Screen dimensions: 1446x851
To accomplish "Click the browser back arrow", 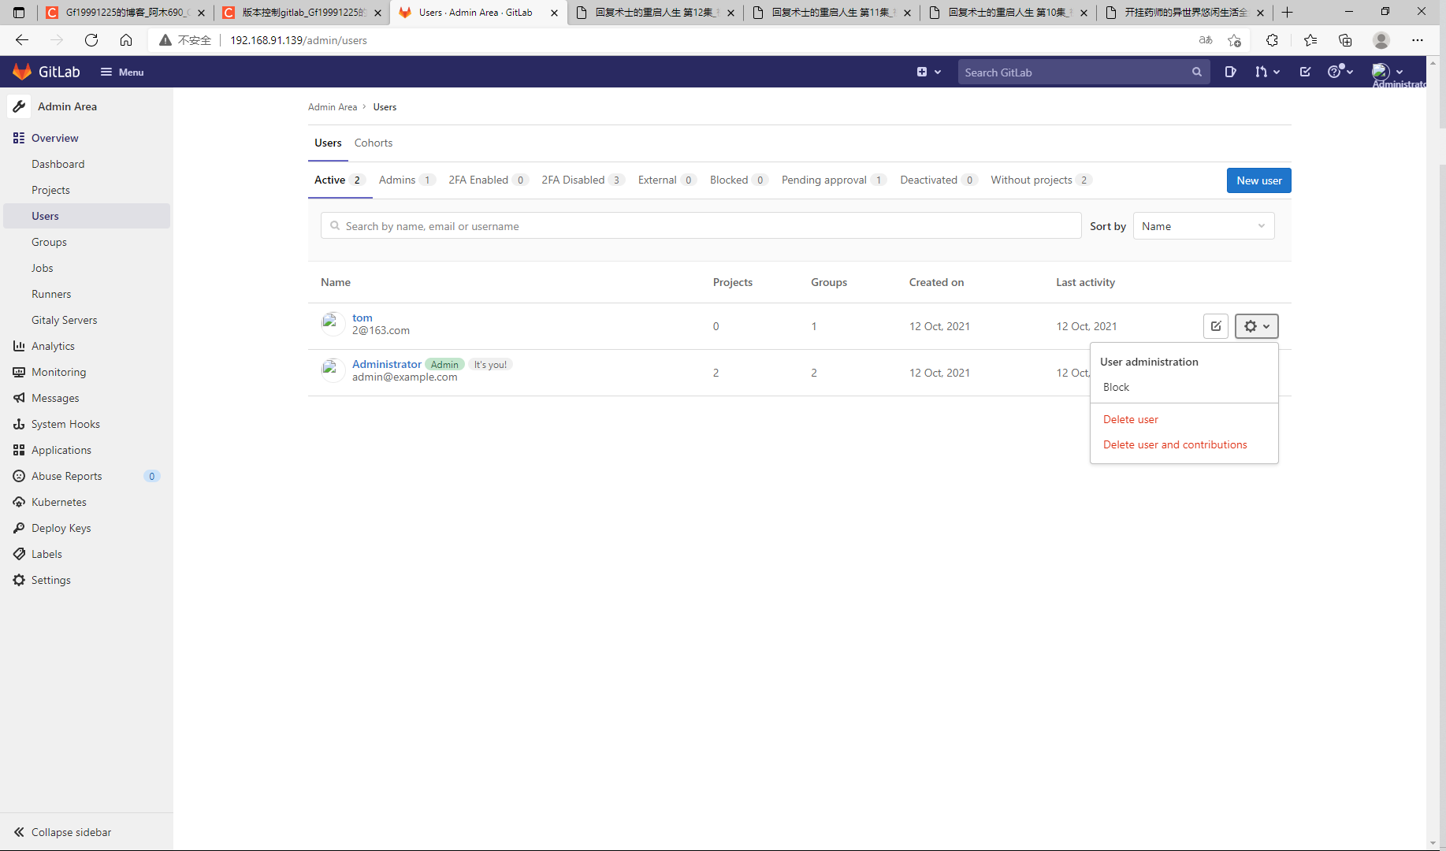I will [x=22, y=40].
